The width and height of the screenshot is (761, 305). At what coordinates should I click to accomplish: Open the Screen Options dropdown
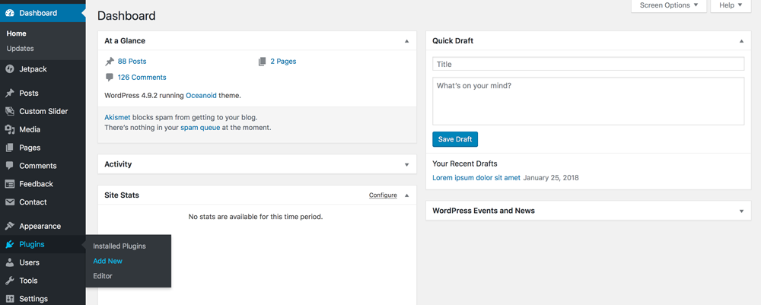669,5
